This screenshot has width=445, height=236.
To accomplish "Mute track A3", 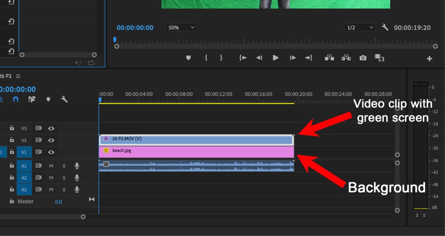I will 51,190.
